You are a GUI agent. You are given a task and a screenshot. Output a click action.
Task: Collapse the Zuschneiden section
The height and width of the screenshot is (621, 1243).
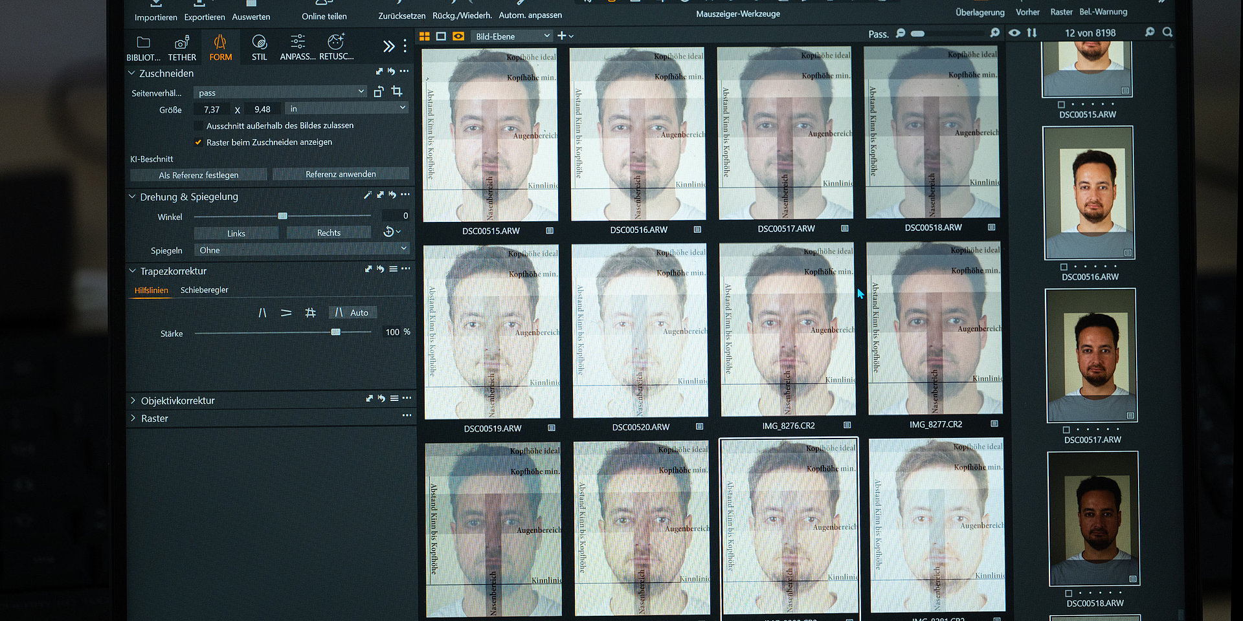(x=131, y=73)
